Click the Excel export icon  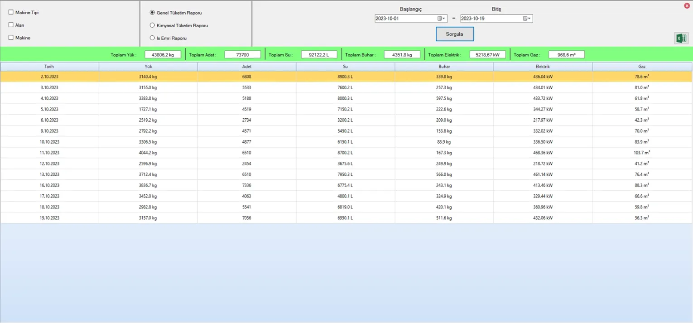tap(681, 39)
